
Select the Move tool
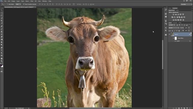[2, 10]
